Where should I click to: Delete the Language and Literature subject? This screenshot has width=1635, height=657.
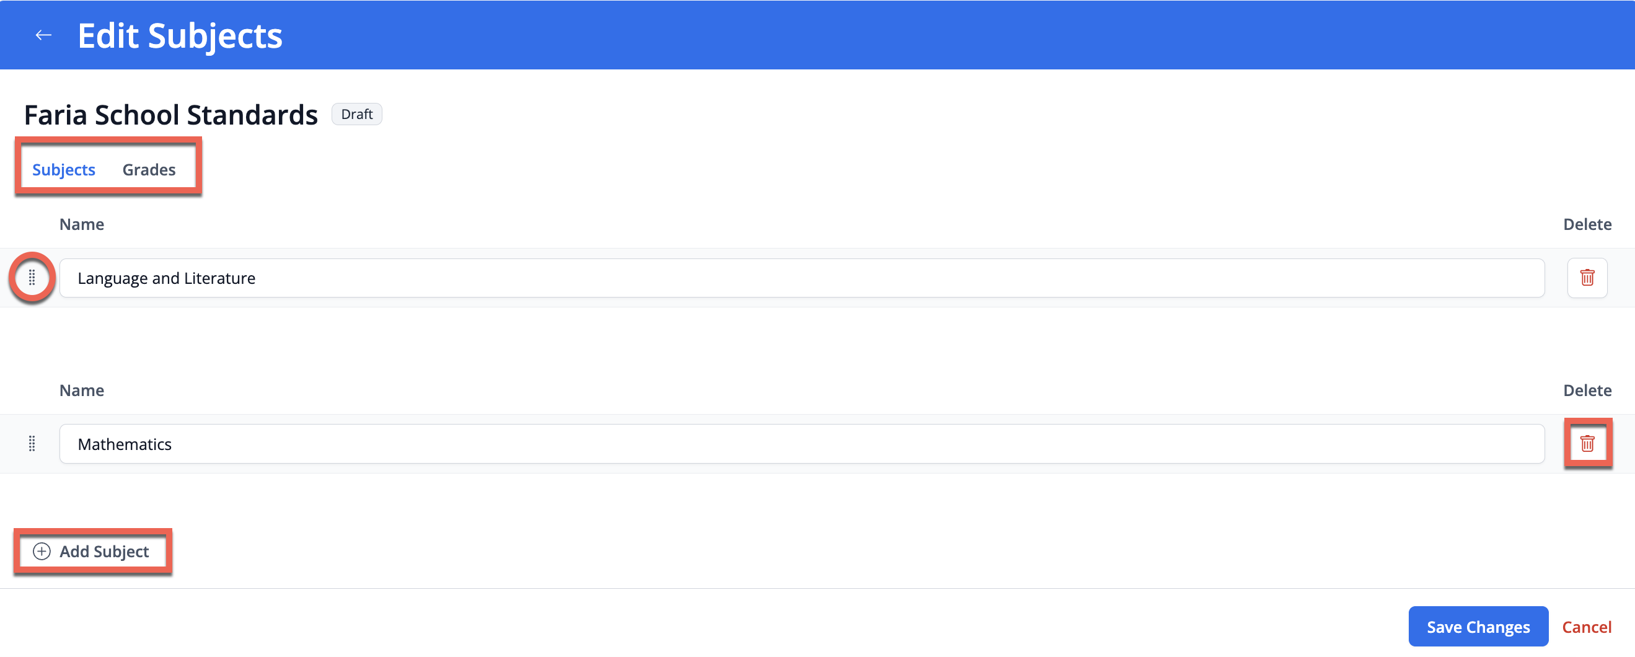click(1586, 278)
